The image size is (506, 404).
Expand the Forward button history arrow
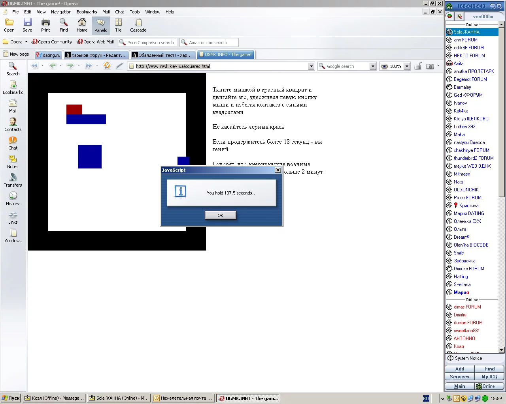click(79, 66)
